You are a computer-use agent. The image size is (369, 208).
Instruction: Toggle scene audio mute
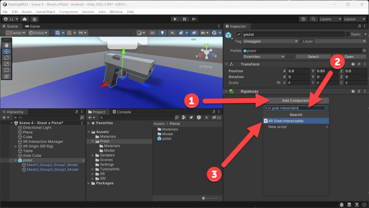click(x=172, y=33)
